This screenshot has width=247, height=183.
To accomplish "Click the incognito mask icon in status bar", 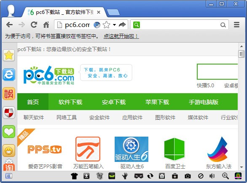I will [x=139, y=176].
